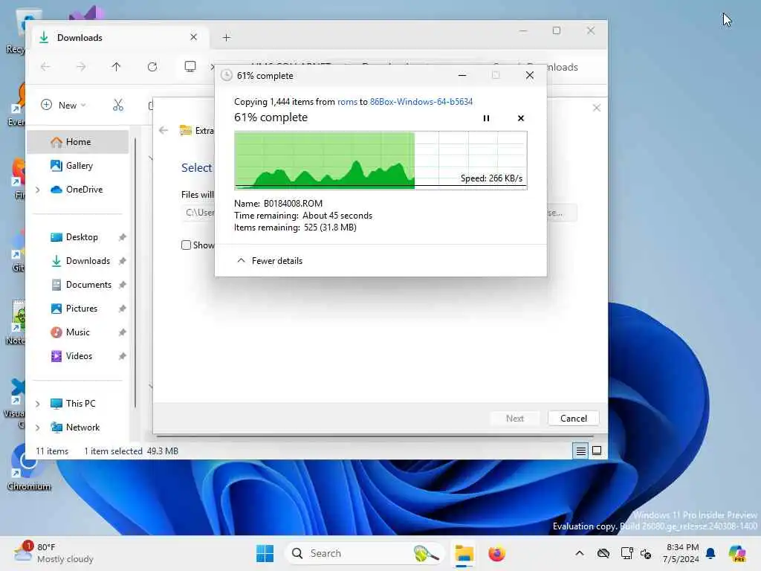Image resolution: width=761 pixels, height=571 pixels.
Task: Open the pinned Downloads folder
Action: click(80, 261)
